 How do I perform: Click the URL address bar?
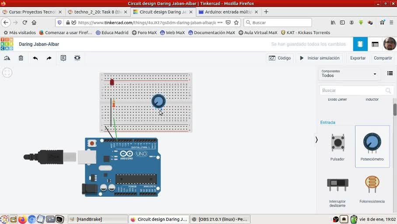pyautogui.click(x=147, y=23)
